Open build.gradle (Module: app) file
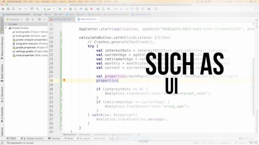Screen dimensions: 259x145 30,36
